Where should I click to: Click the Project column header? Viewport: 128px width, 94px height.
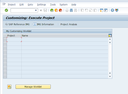[14, 36]
